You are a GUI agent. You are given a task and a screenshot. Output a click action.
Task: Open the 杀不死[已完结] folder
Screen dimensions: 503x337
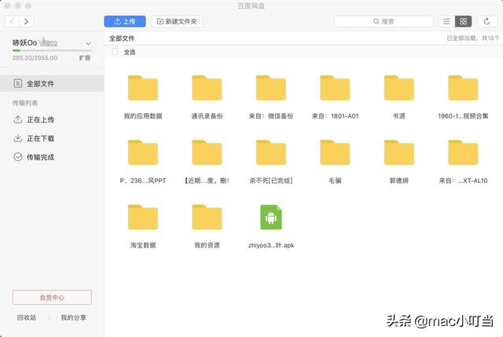[x=270, y=152]
